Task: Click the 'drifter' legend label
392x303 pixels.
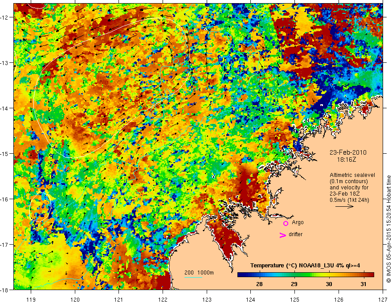Action: [x=295, y=234]
